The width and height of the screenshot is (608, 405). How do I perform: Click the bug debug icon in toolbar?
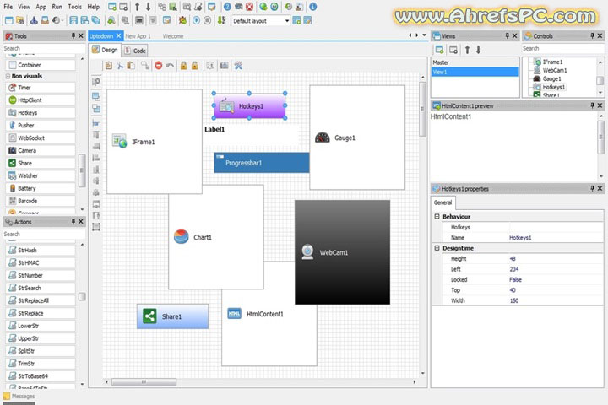click(x=182, y=20)
